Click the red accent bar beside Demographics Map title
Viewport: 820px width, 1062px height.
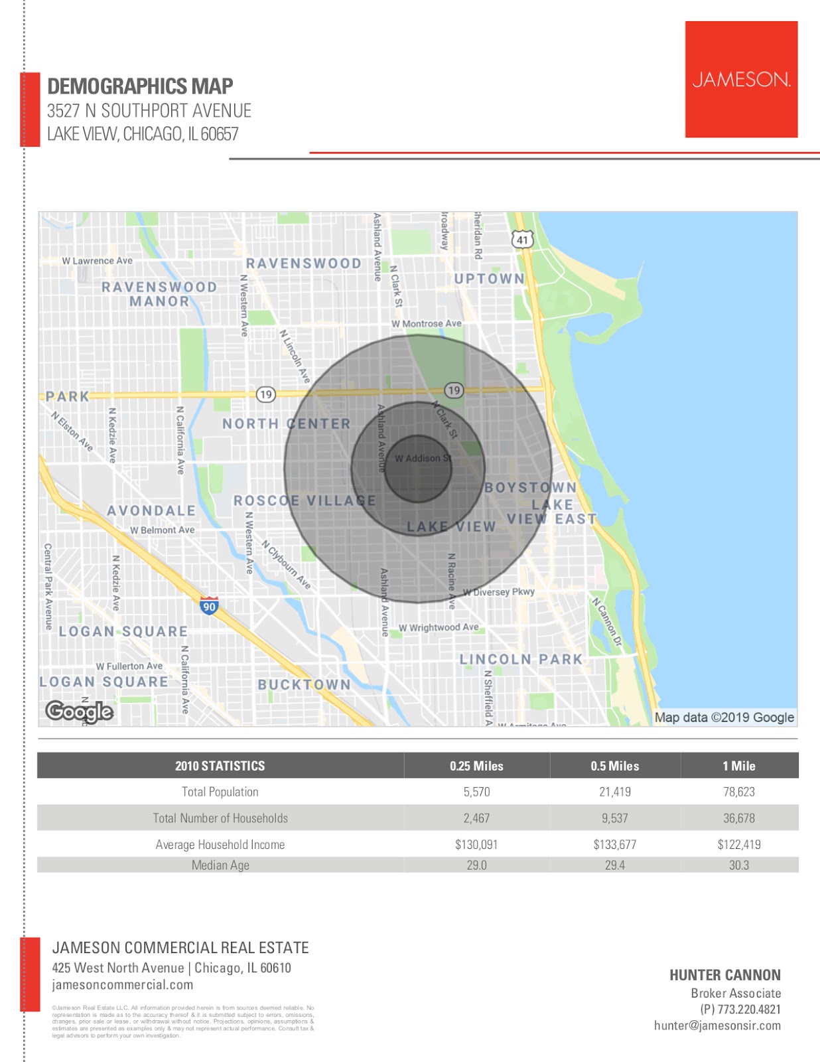pos(30,110)
